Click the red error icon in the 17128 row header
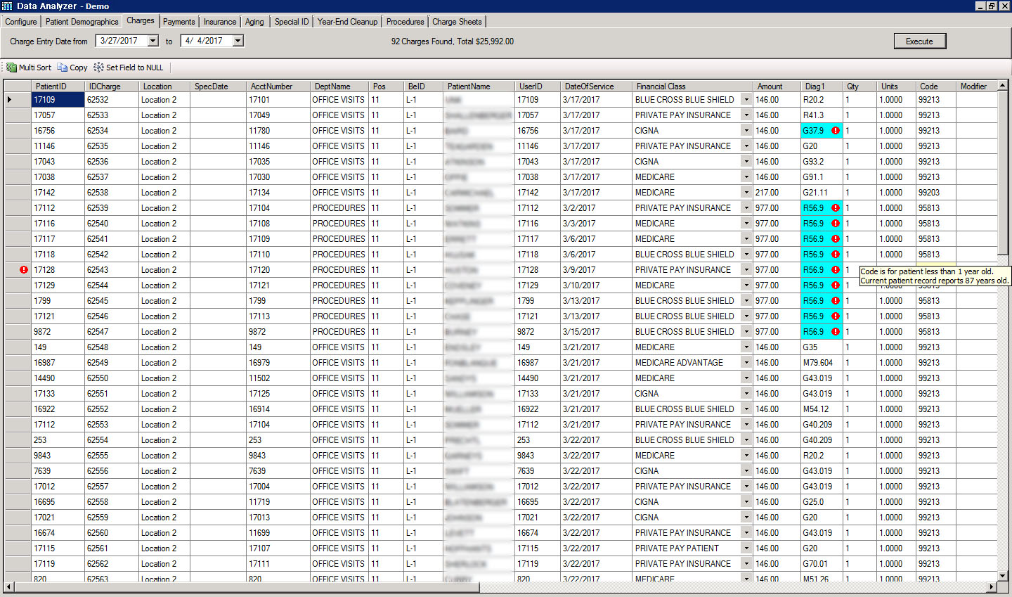1012x597 pixels. pyautogui.click(x=24, y=270)
